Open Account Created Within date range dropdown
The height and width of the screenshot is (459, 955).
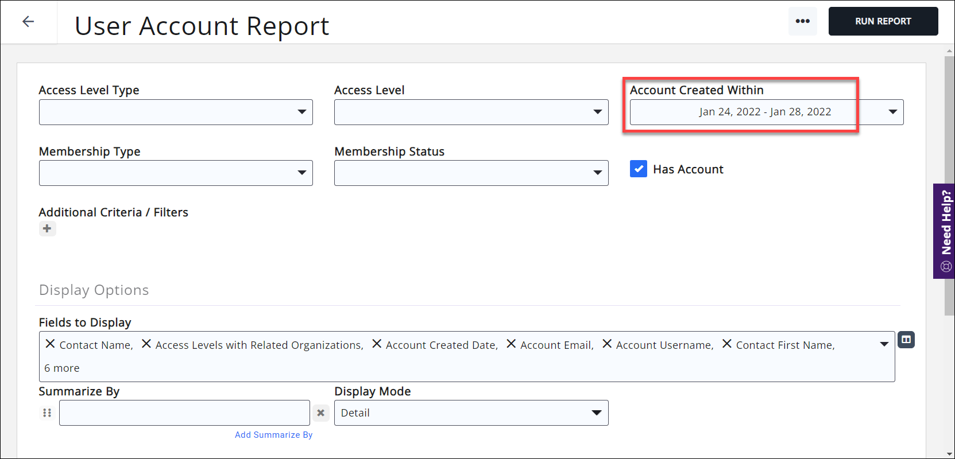766,112
